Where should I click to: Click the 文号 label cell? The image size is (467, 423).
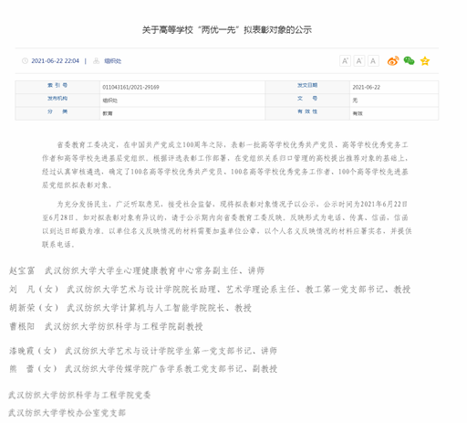point(307,100)
